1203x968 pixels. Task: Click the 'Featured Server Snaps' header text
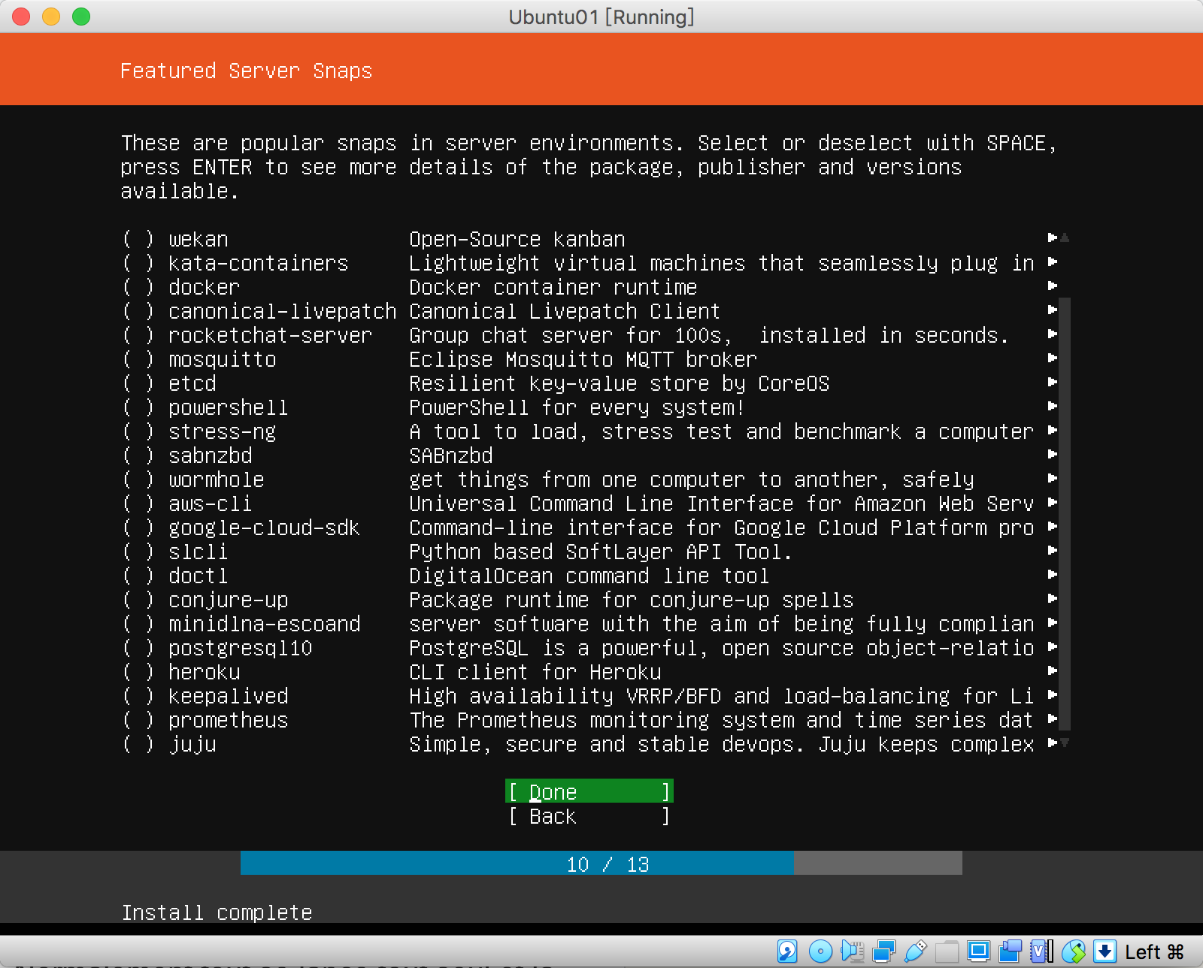(x=247, y=71)
